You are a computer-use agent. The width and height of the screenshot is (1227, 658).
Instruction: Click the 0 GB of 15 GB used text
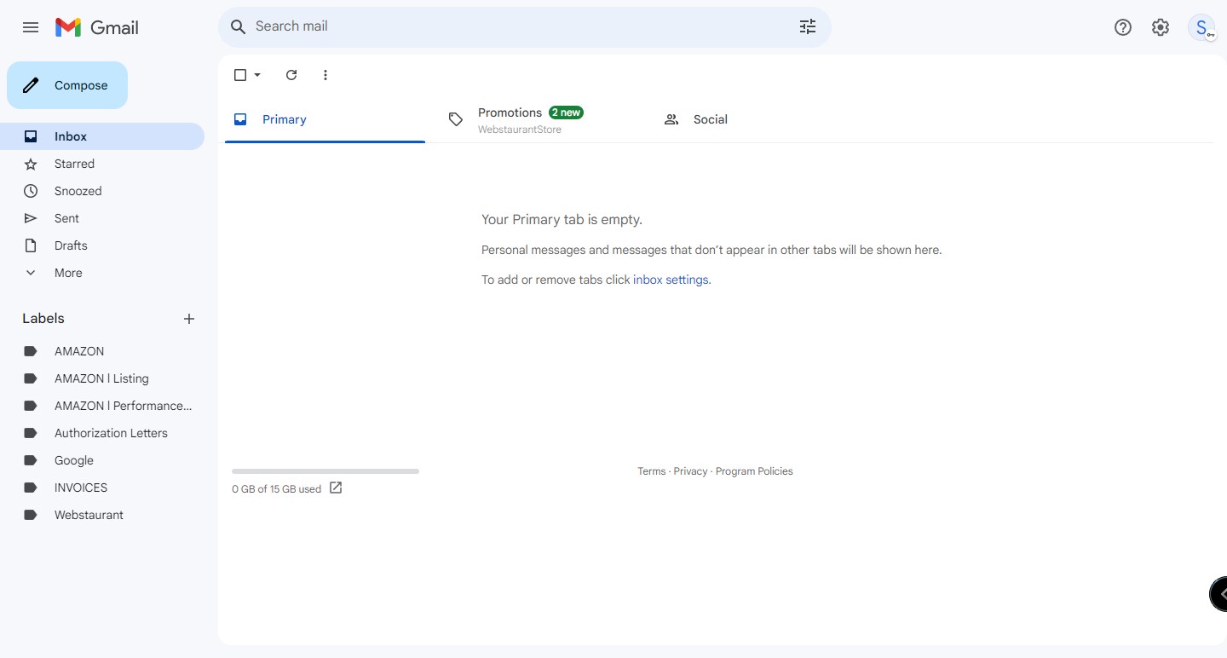pyautogui.click(x=276, y=489)
